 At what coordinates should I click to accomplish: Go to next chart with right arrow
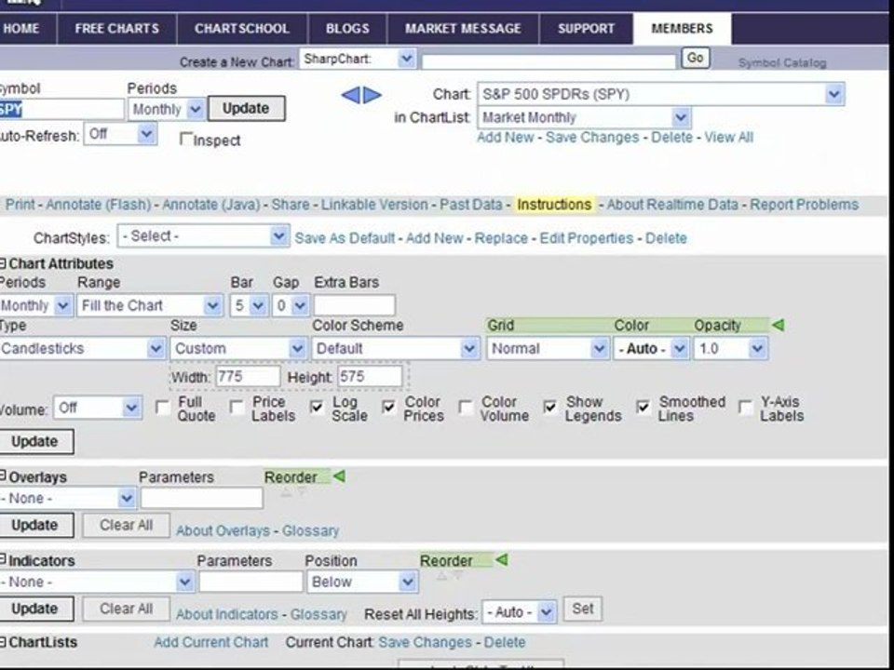click(372, 95)
